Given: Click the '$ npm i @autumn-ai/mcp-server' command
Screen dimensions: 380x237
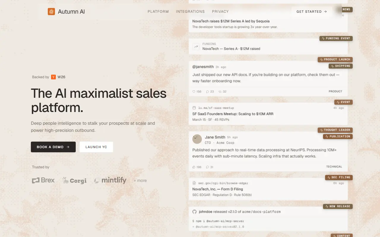Looking at the screenshot, I should [x=218, y=221].
